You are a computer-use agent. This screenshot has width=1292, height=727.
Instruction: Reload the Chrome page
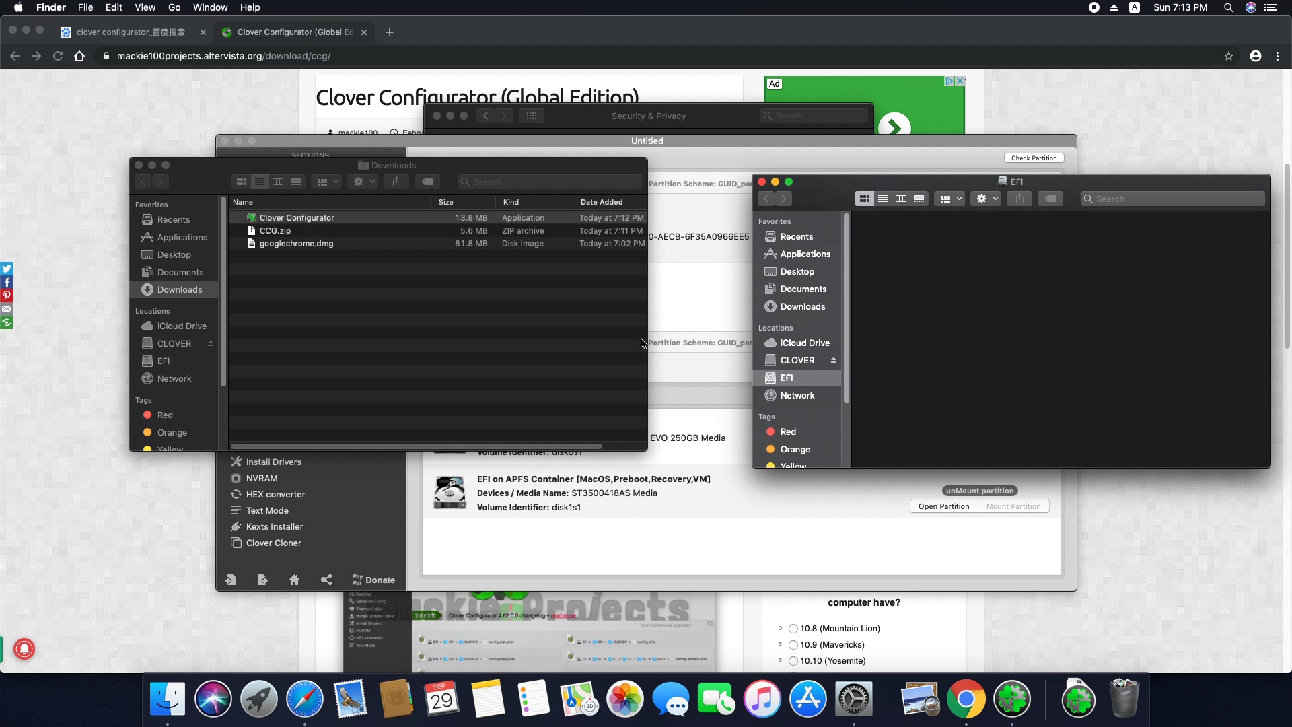tap(58, 56)
